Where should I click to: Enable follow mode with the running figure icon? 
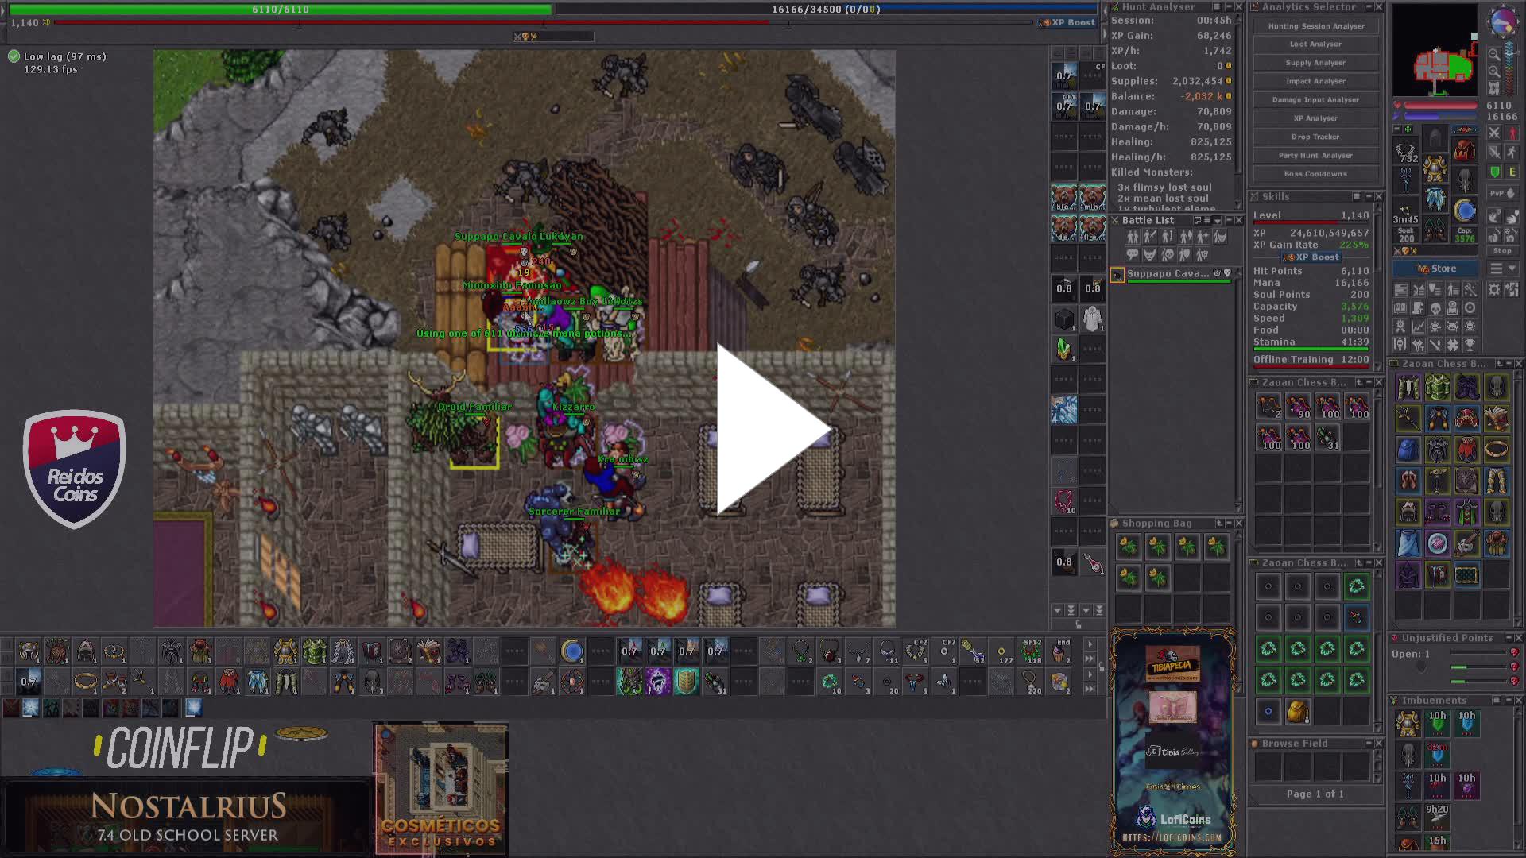click(x=1513, y=152)
